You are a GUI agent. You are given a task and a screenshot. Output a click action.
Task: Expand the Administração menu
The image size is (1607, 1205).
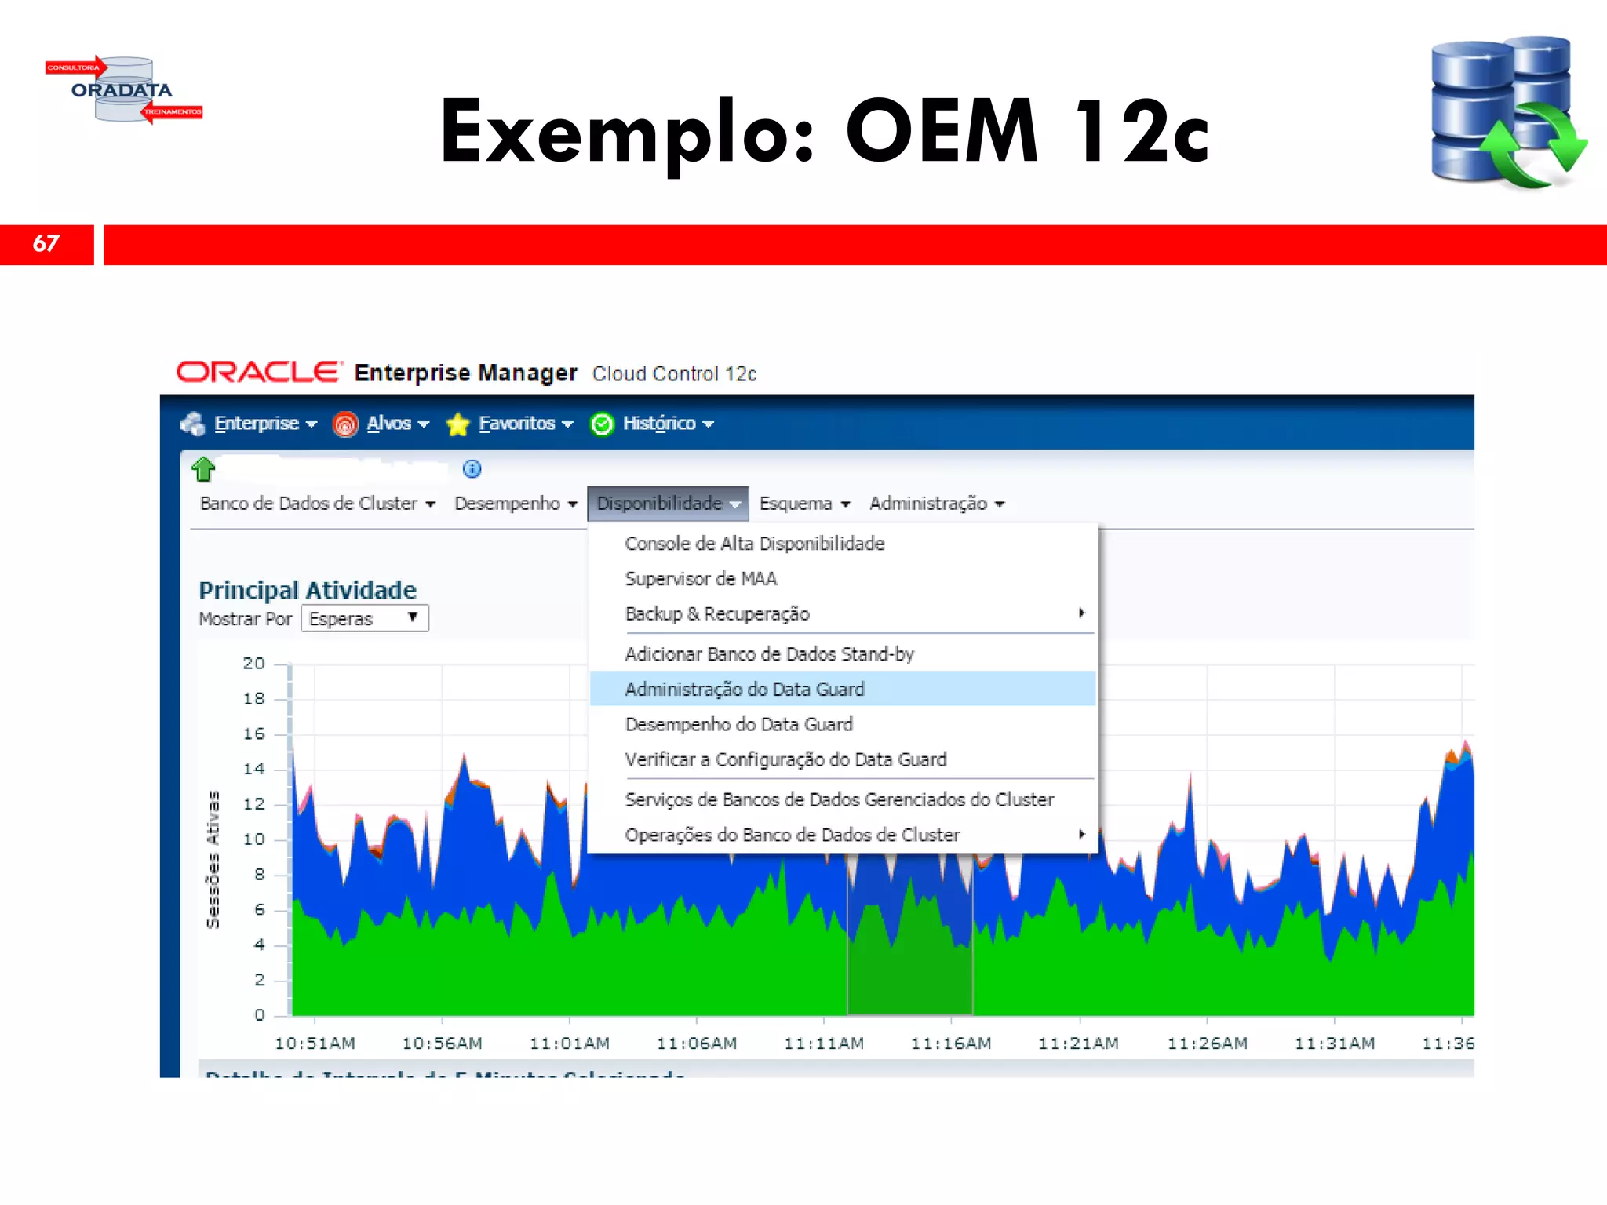point(937,504)
